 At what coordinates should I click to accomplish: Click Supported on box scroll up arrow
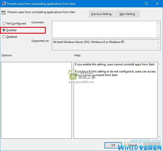pyautogui.click(x=158, y=42)
